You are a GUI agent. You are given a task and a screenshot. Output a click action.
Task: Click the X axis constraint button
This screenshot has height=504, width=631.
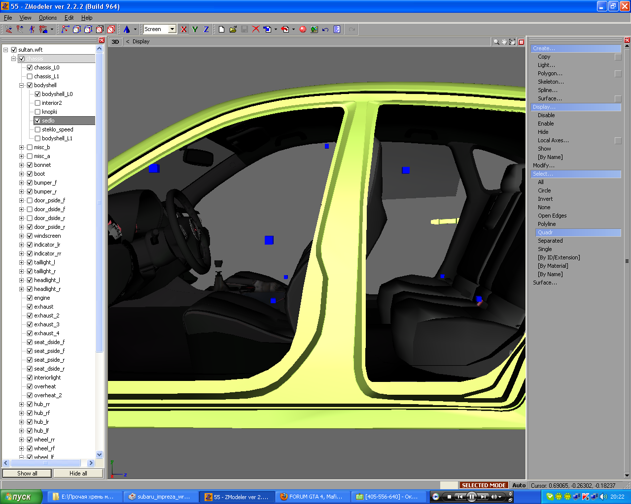coord(184,30)
